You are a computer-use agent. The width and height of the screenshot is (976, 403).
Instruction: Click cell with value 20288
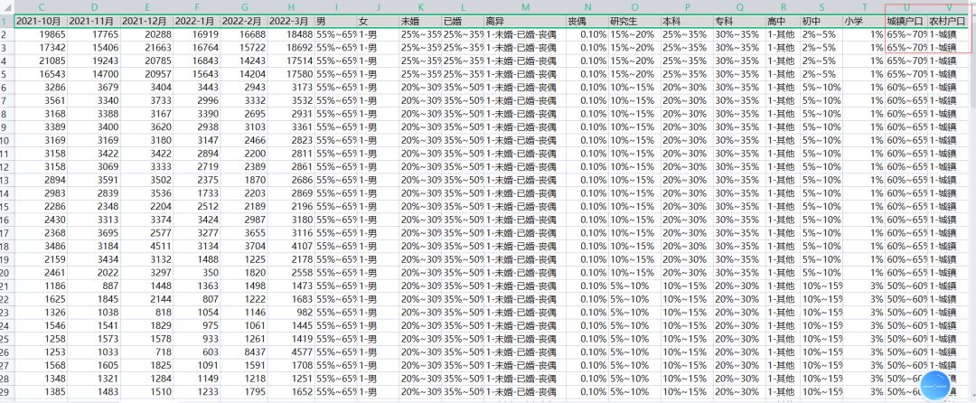147,35
